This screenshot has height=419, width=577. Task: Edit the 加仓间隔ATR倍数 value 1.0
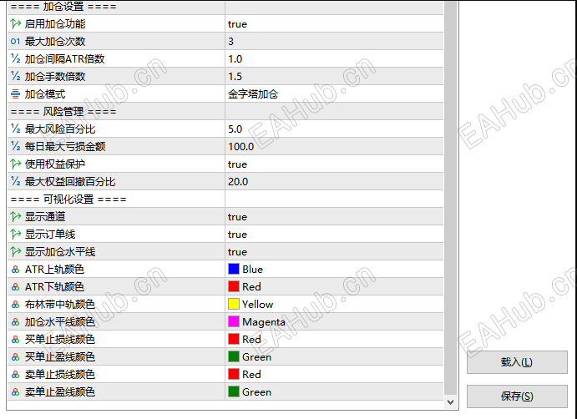[x=334, y=59]
